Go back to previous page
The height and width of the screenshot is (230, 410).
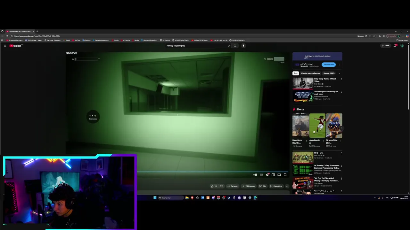pyautogui.click(x=3, y=36)
